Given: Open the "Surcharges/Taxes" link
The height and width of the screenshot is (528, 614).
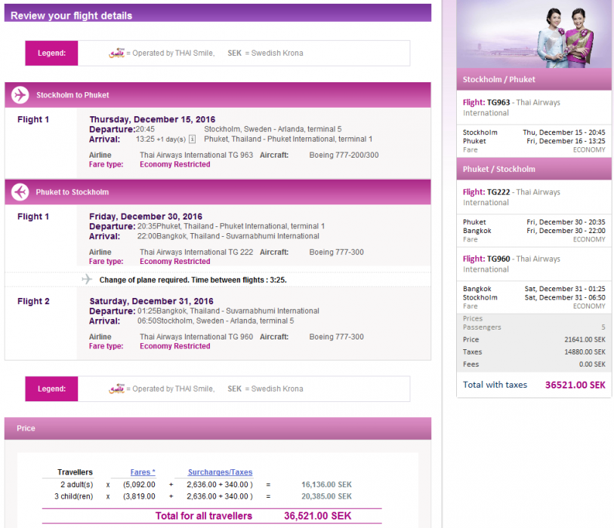Looking at the screenshot, I should 220,472.
